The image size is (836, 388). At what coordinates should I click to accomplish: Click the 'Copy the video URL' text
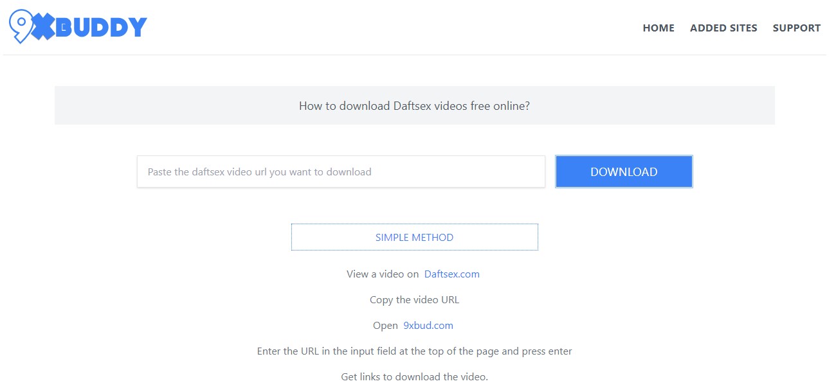(x=415, y=299)
